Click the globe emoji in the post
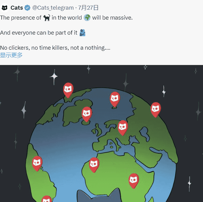 coord(87,17)
